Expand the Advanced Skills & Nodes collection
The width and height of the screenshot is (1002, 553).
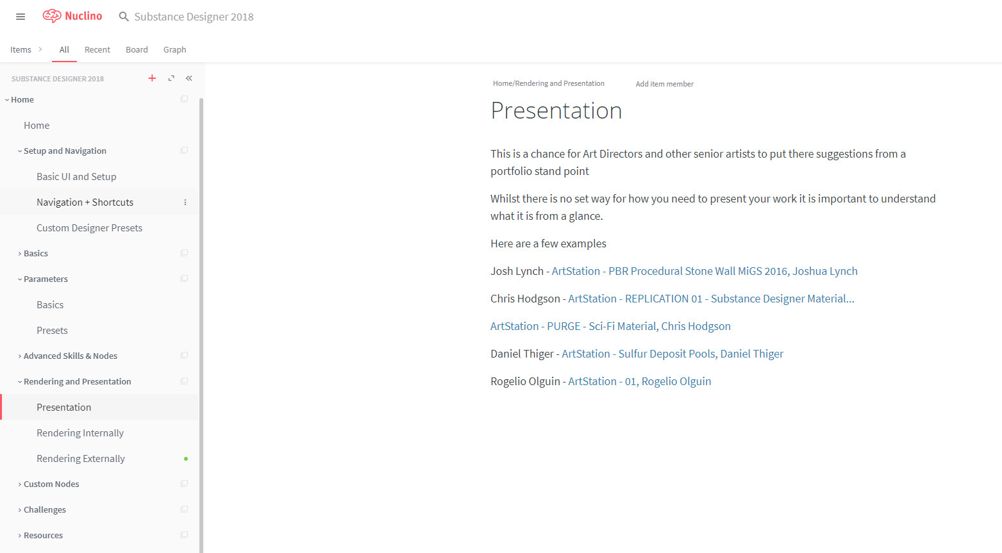click(20, 356)
